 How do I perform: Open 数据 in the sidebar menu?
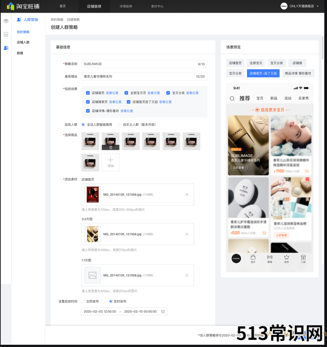pos(20,53)
